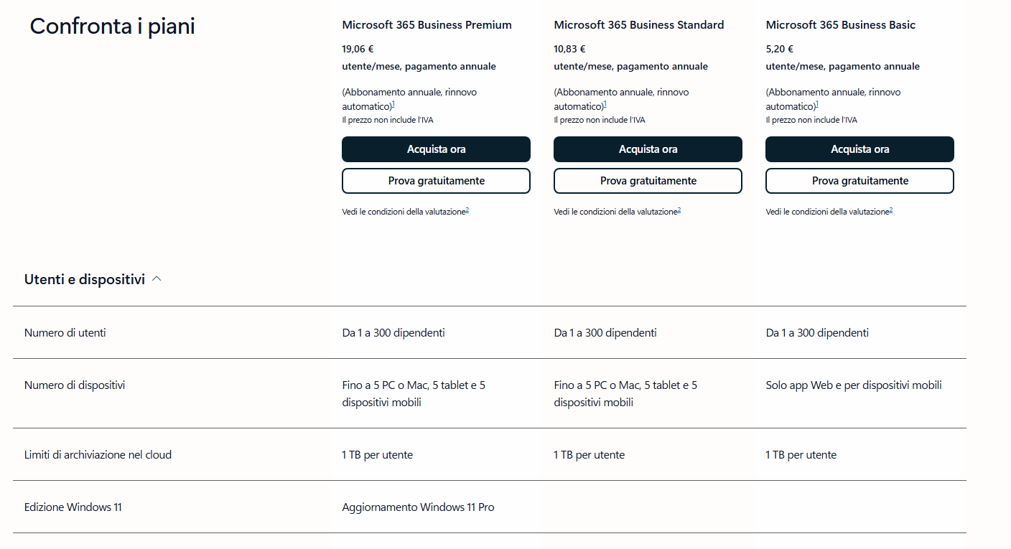
Task: Select Prova gratuitamente for Business Basic
Action: tap(859, 181)
